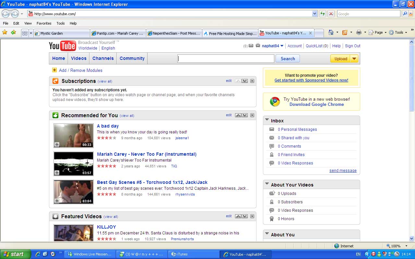Add 'A bad day' to QuickList via plus icon
Image resolution: width=415 pixels, height=259 pixels.
[57, 145]
